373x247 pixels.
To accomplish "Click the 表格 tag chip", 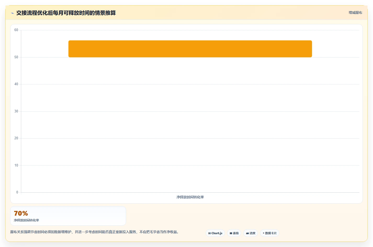I will [234, 233].
